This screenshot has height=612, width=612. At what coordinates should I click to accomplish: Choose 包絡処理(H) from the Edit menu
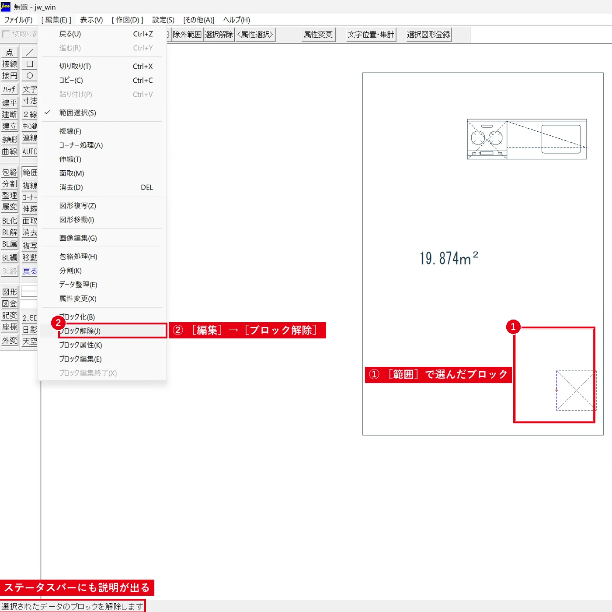[x=102, y=257]
